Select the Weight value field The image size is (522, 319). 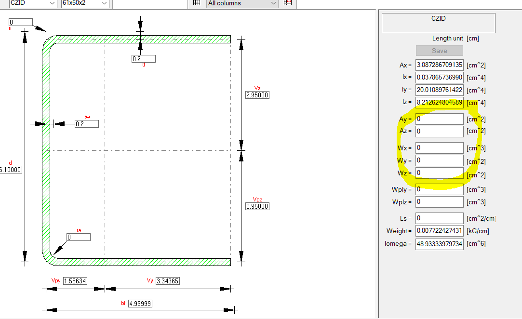439,231
